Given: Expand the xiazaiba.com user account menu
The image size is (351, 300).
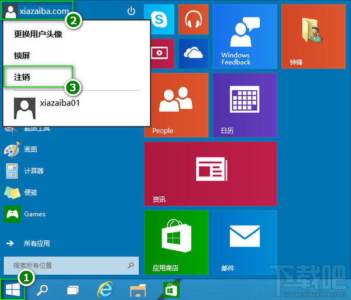Looking at the screenshot, I should click(x=37, y=11).
